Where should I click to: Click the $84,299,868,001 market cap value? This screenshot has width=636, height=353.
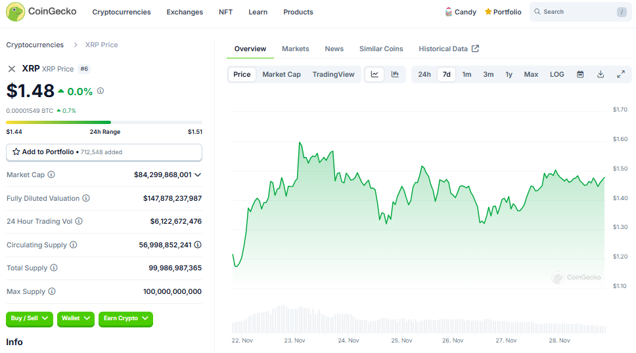pyautogui.click(x=163, y=175)
